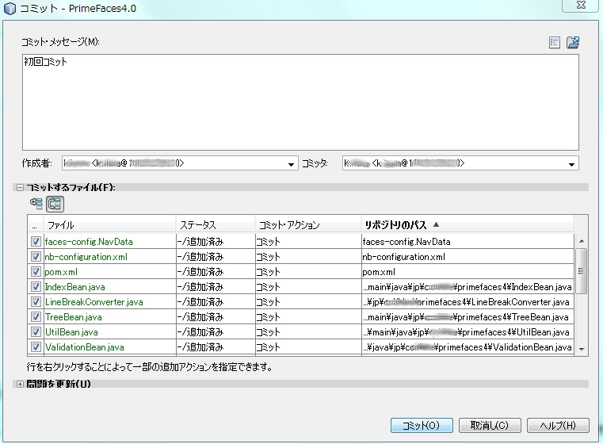Switch file list to tree view icon
The width and height of the screenshot is (603, 444).
coord(55,204)
